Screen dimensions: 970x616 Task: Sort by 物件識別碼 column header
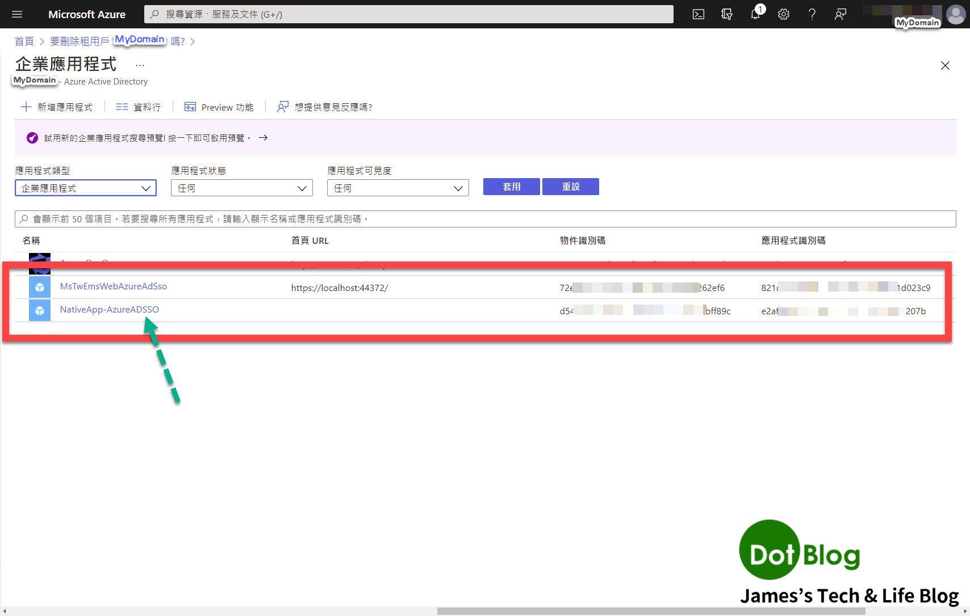583,241
